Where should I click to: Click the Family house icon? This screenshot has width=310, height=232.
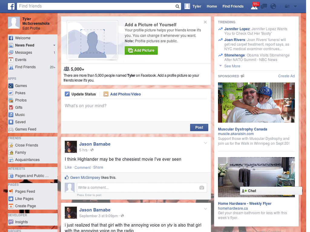pyautogui.click(x=11, y=153)
